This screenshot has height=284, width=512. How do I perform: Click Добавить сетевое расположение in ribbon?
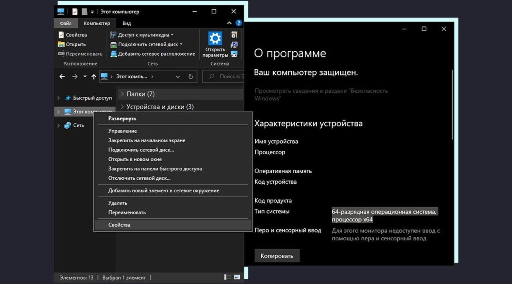click(x=152, y=54)
